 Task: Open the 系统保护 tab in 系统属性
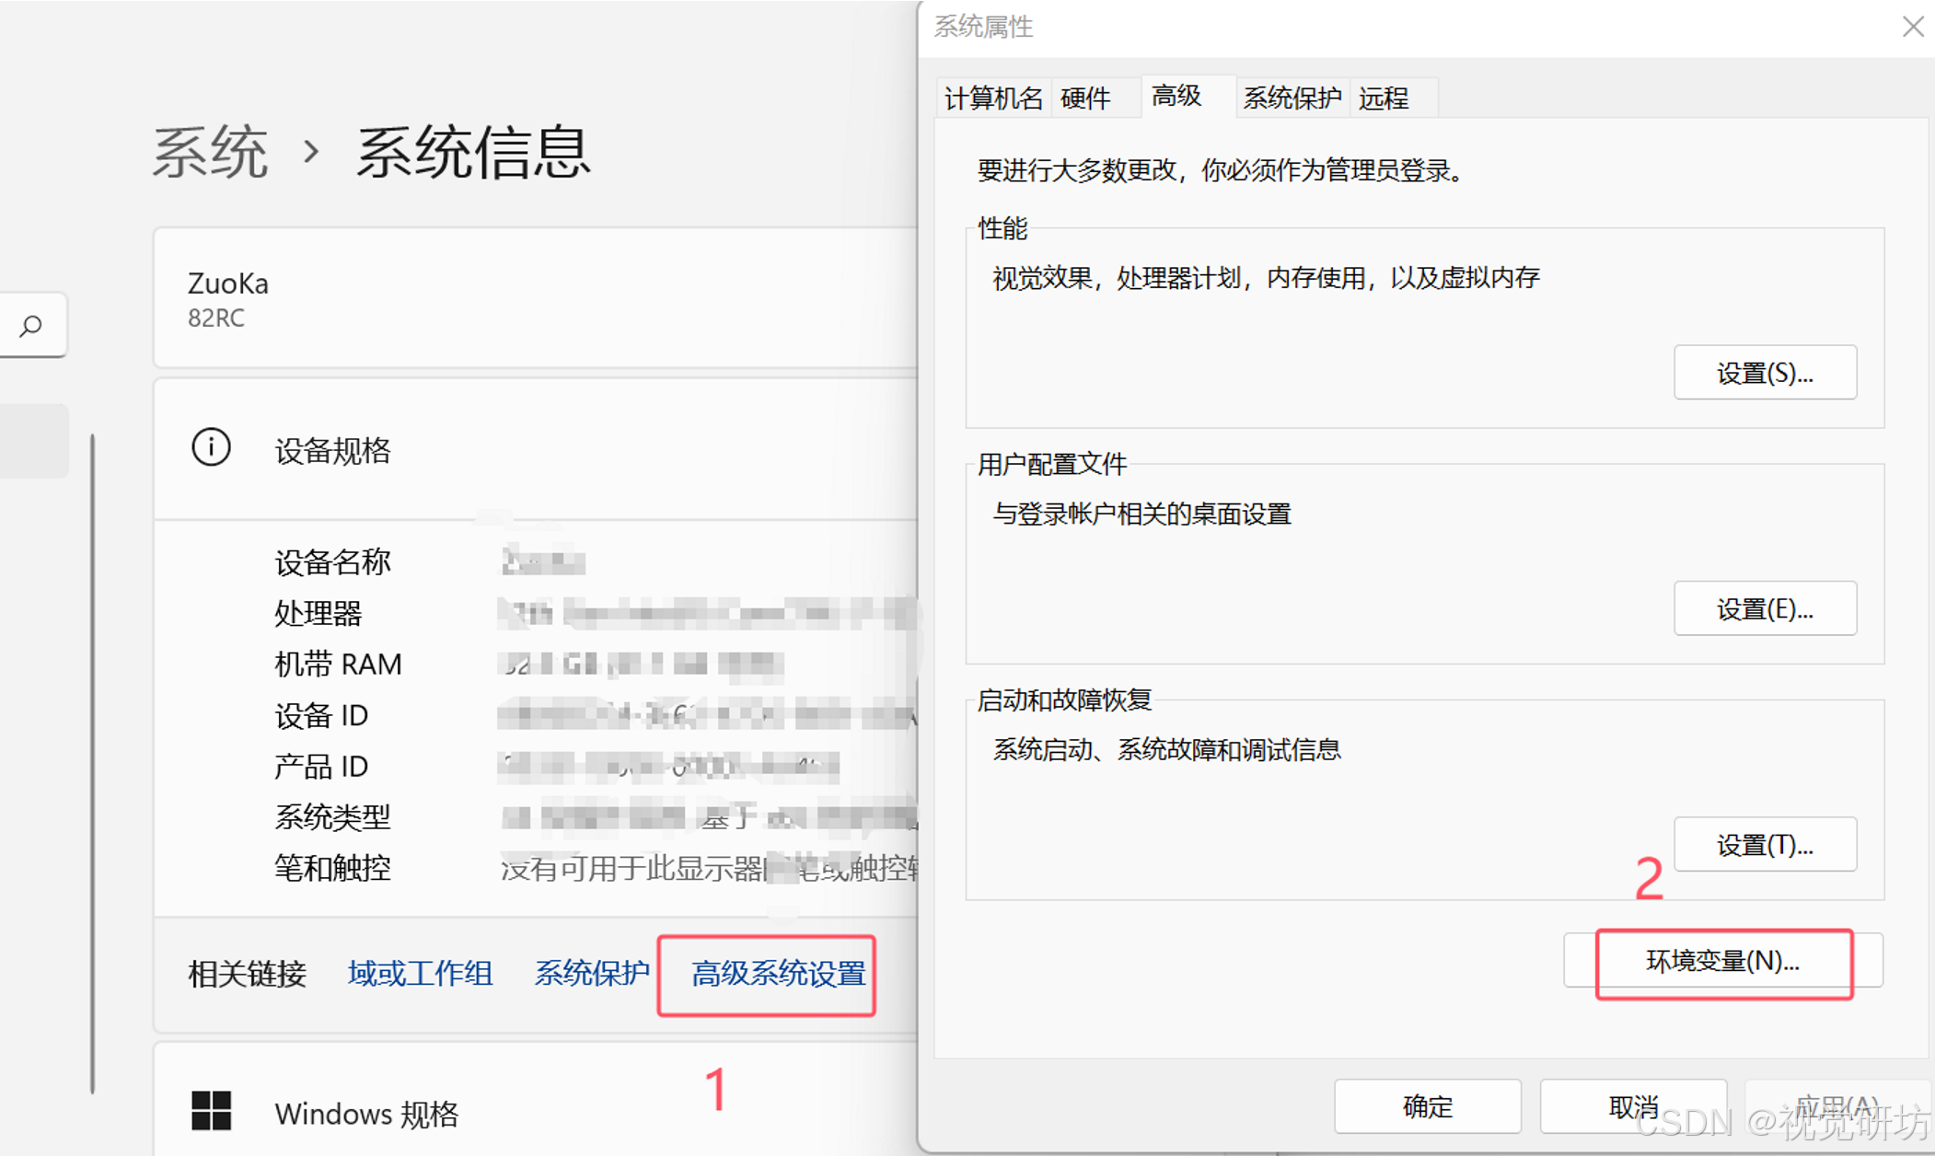tap(1292, 98)
